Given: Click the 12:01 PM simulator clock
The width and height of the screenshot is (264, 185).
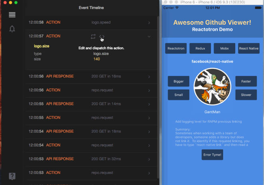Looking at the screenshot, I should [213, 8].
